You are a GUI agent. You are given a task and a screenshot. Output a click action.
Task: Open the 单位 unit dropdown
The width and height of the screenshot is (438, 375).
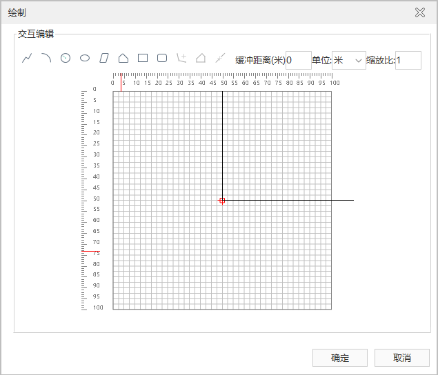pyautogui.click(x=349, y=61)
